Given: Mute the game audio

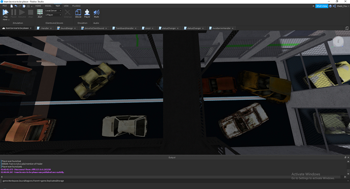Looking at the screenshot, I should (96, 14).
